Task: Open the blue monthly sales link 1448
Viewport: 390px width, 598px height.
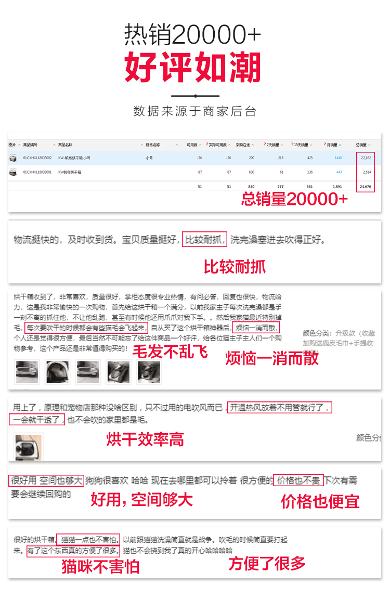Action: click(338, 158)
